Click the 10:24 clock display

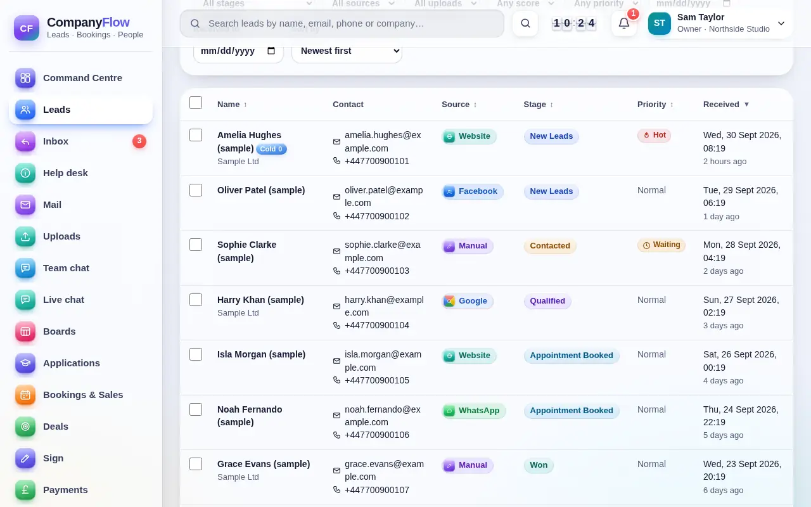tap(574, 23)
